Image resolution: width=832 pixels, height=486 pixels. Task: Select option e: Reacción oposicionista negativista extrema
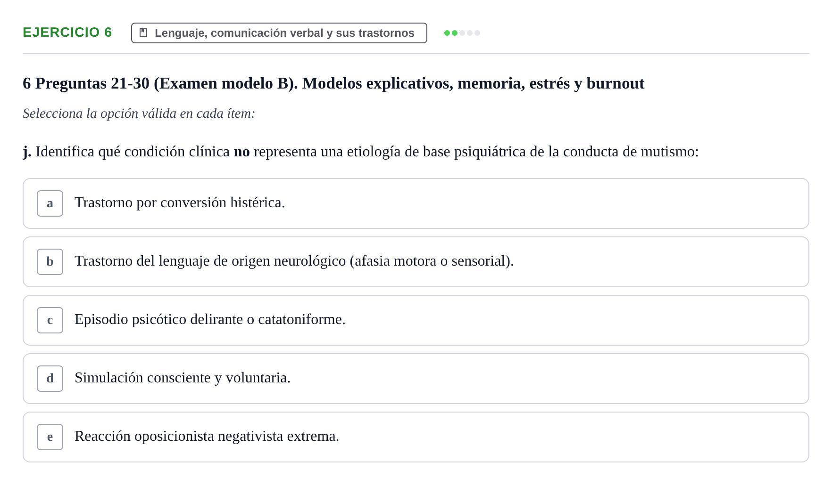pos(416,437)
